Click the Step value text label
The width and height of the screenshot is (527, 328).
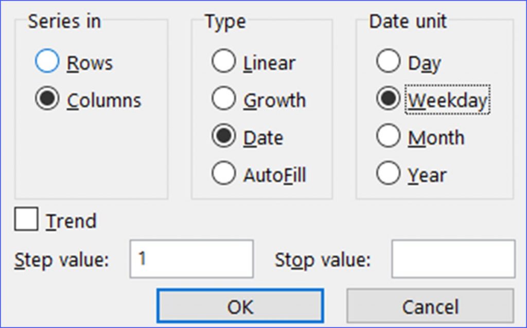click(62, 260)
